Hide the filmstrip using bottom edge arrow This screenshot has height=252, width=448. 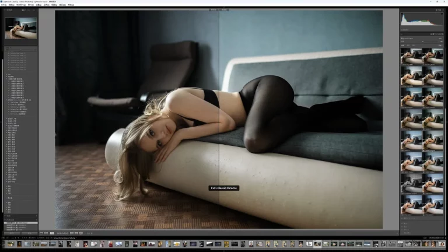click(x=224, y=250)
